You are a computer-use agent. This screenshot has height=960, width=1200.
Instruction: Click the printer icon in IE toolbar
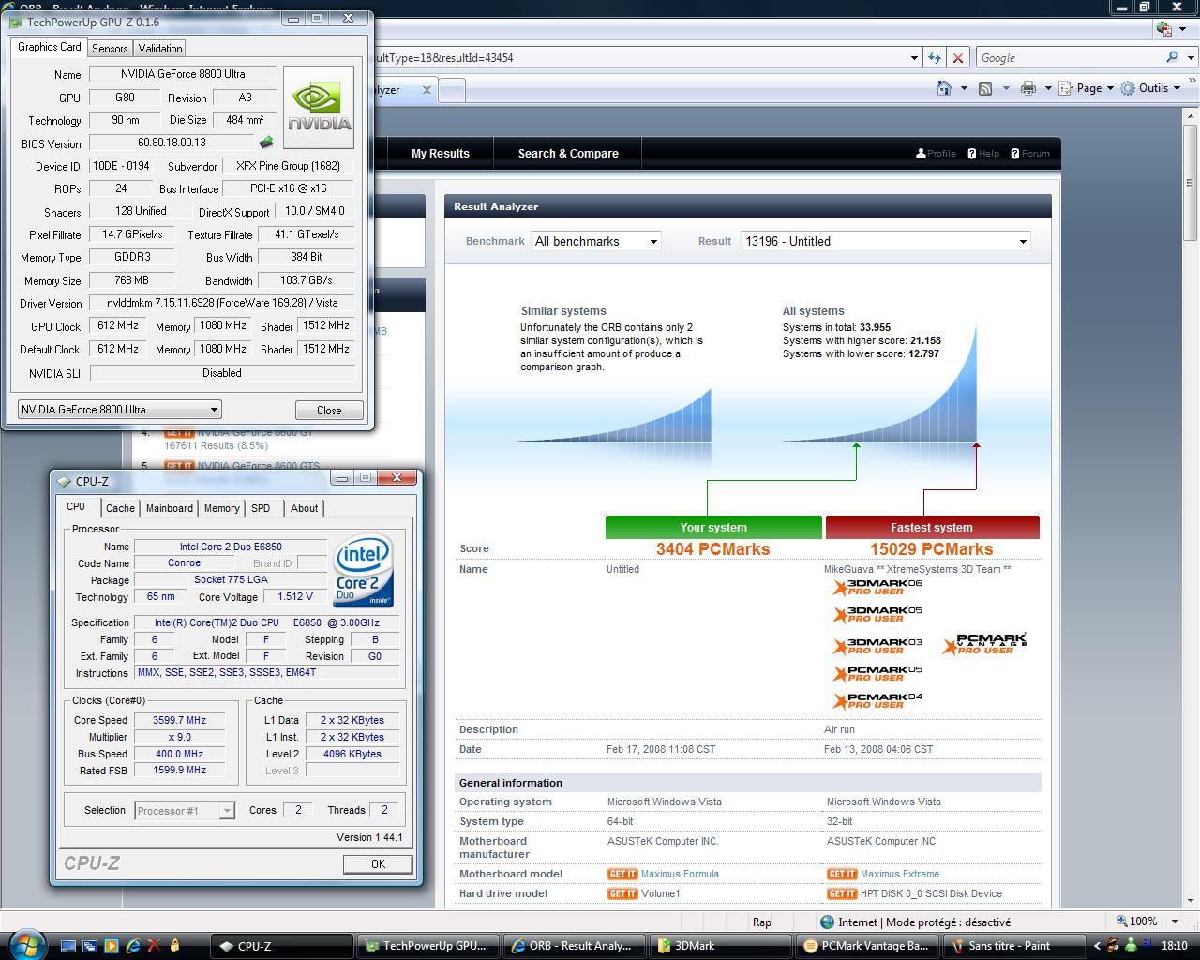click(1028, 88)
